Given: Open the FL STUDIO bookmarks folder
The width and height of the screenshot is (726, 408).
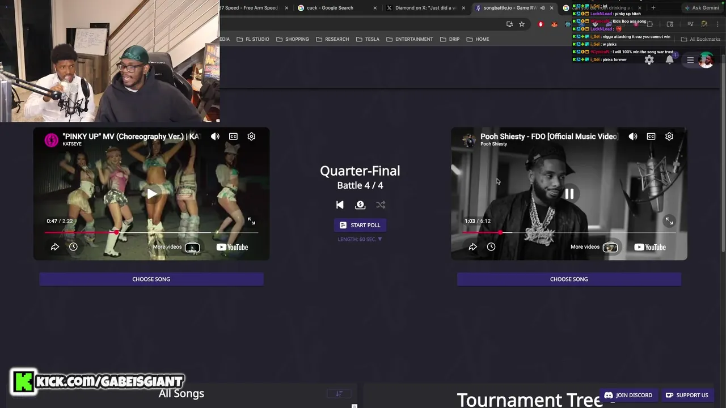Looking at the screenshot, I should [x=253, y=39].
